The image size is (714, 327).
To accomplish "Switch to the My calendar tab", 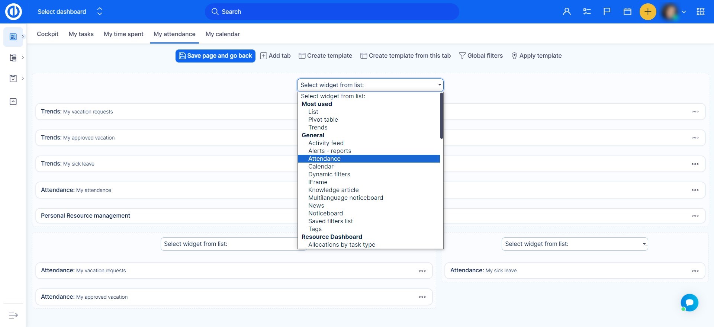I will (222, 34).
